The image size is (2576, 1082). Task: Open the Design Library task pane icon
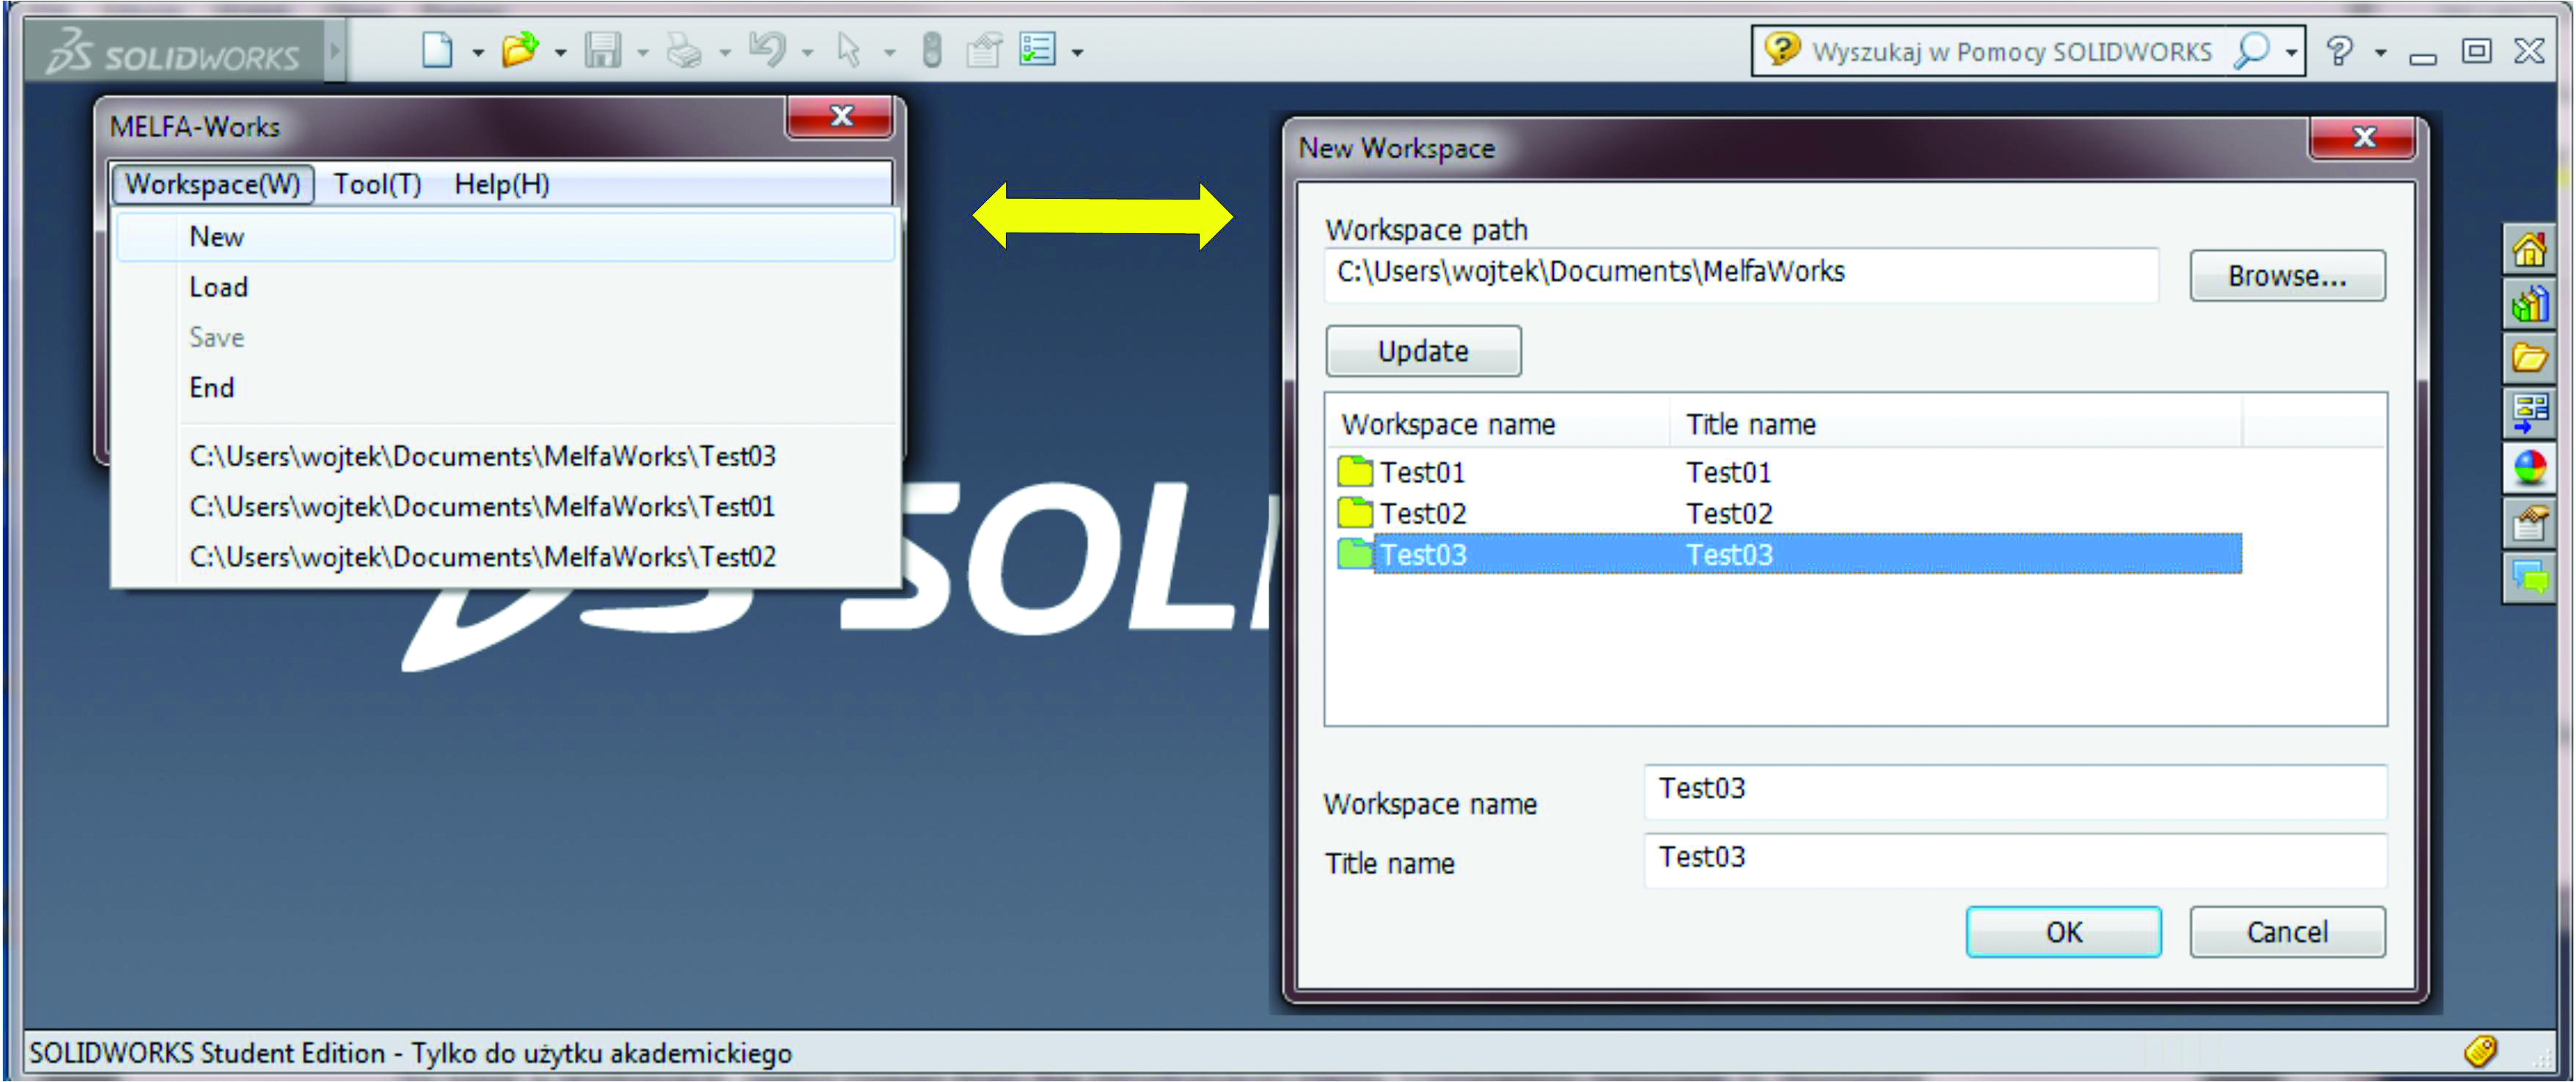pyautogui.click(x=2528, y=304)
